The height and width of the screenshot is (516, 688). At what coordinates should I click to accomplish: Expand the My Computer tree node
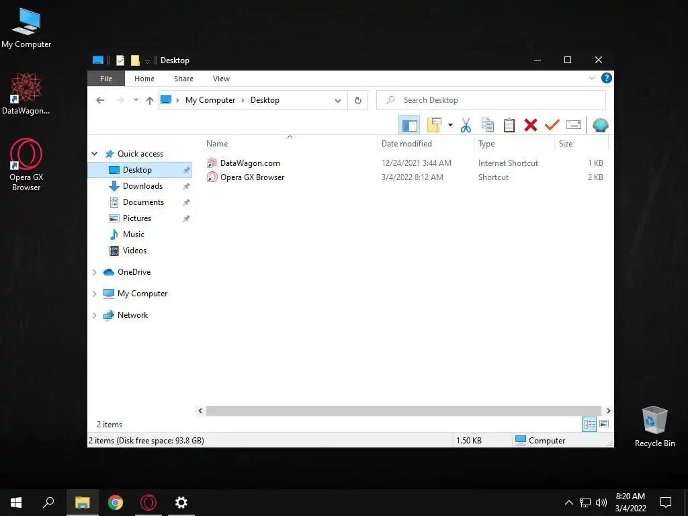point(94,294)
